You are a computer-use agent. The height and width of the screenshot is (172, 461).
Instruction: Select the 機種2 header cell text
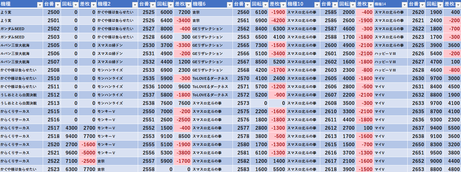pyautogui.click(x=104, y=4)
